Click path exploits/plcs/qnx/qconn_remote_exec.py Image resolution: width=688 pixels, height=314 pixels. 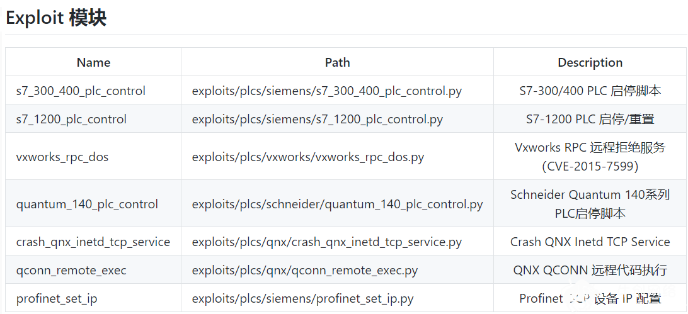pyautogui.click(x=305, y=270)
